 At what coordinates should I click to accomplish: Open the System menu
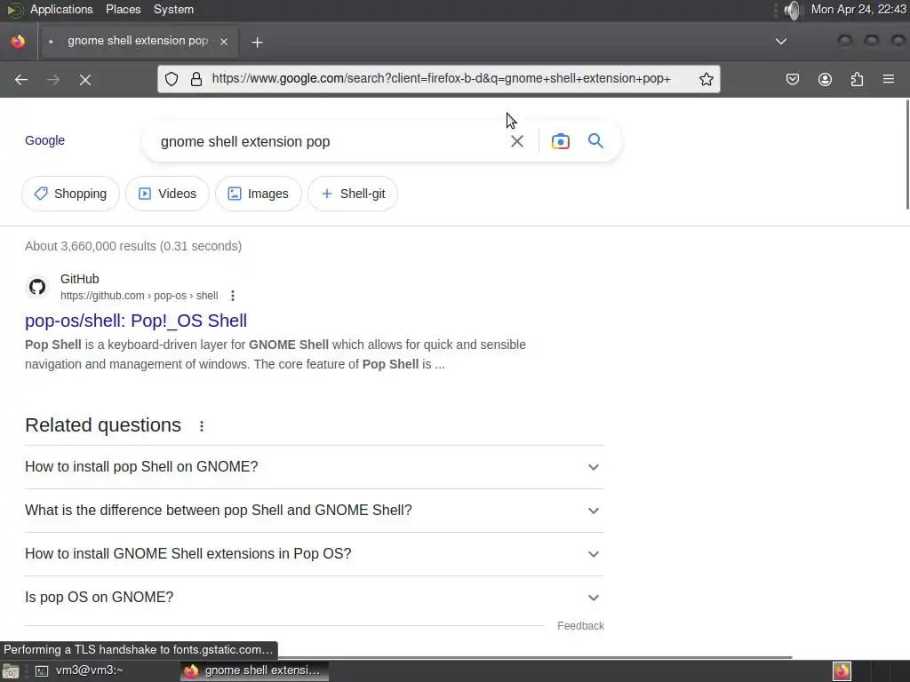tap(173, 9)
